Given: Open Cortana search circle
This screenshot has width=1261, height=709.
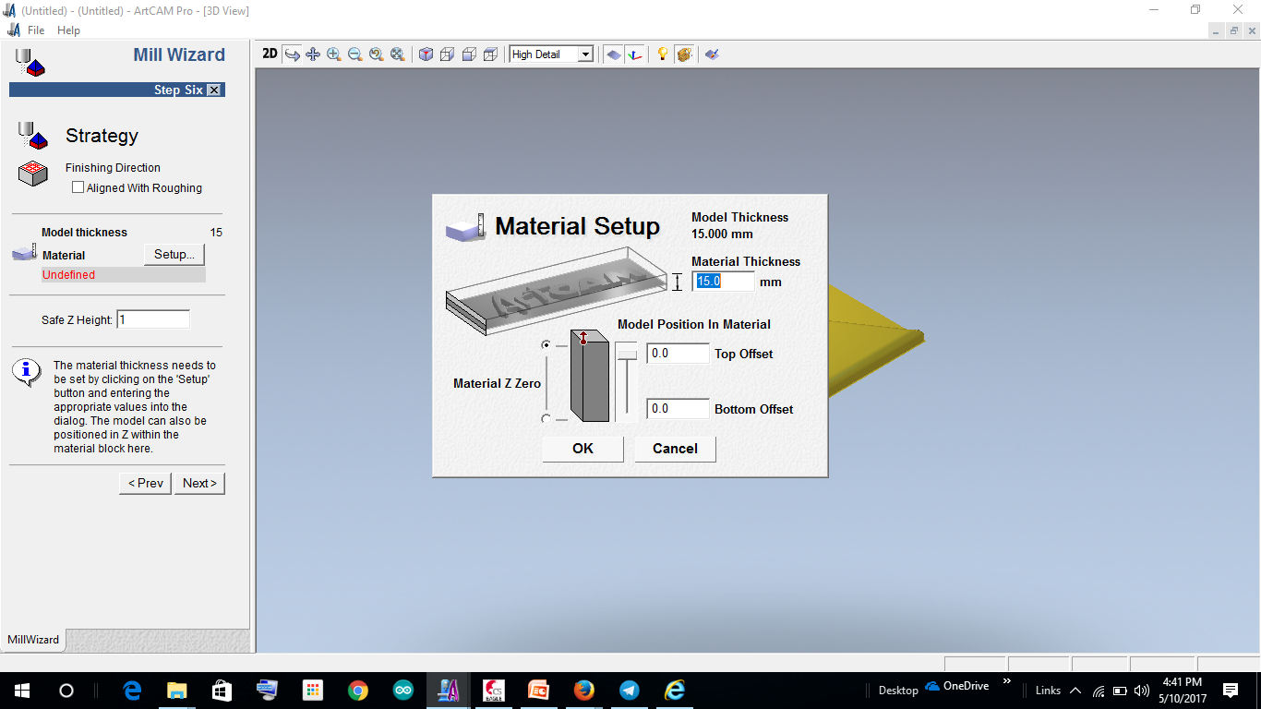Looking at the screenshot, I should 66,691.
